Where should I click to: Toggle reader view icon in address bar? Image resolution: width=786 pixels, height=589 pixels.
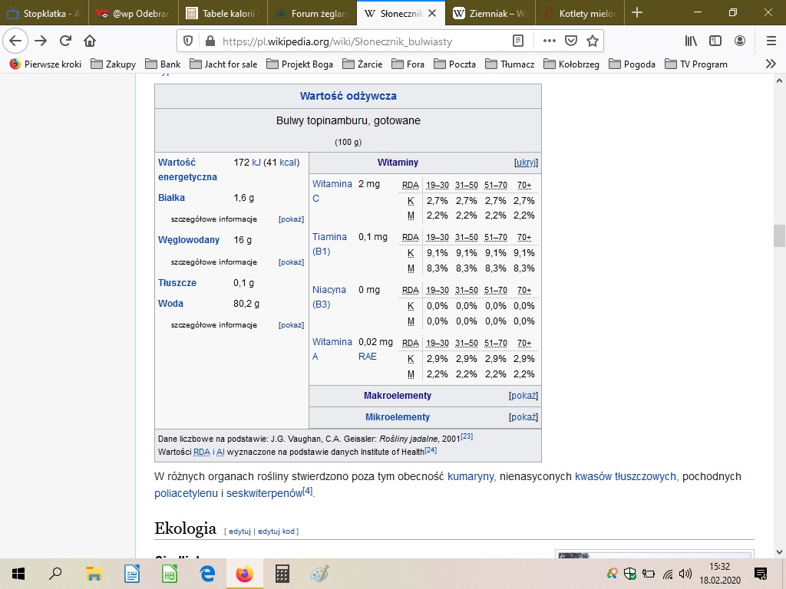tap(519, 41)
